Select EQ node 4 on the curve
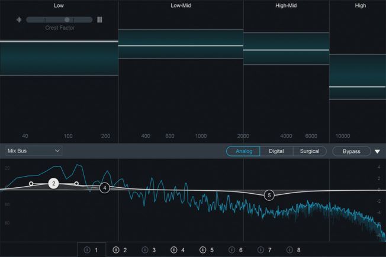Screen dimensions: 386x257 [x=105, y=188]
